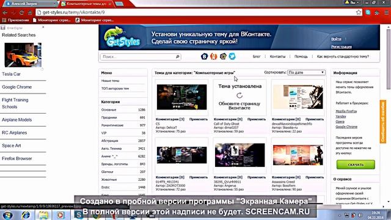The image size is (391, 220).
Task: Click the Tesla Car image thumbnail
Action: pyautogui.click(x=23, y=55)
